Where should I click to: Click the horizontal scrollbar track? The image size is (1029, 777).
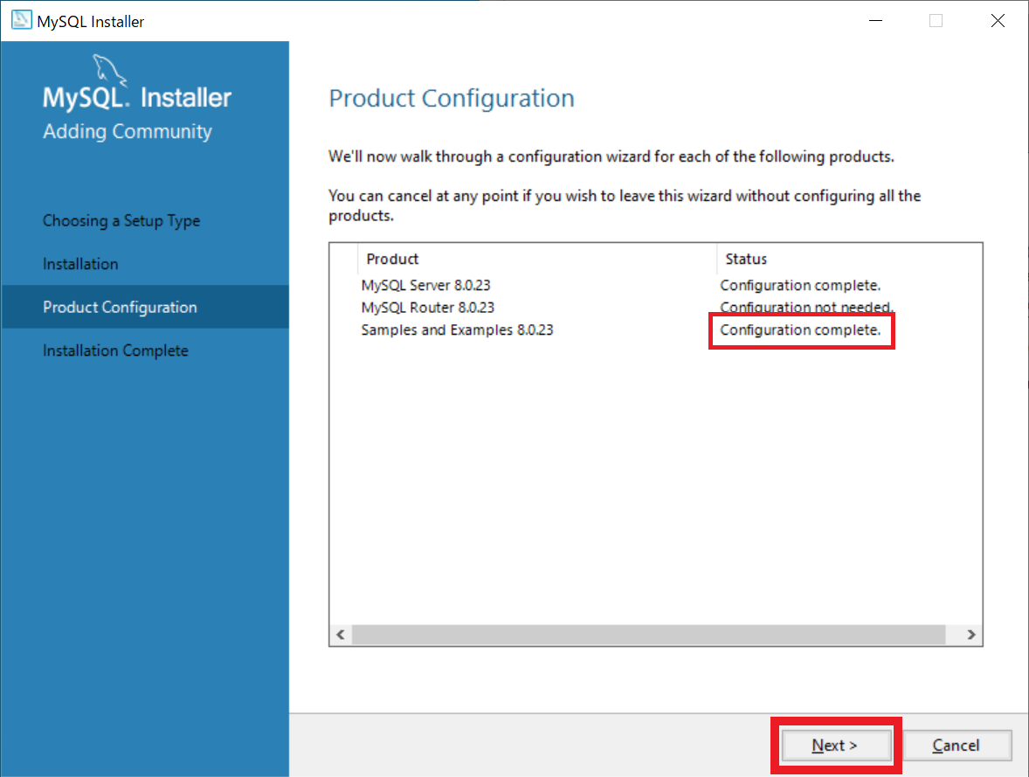(x=648, y=635)
